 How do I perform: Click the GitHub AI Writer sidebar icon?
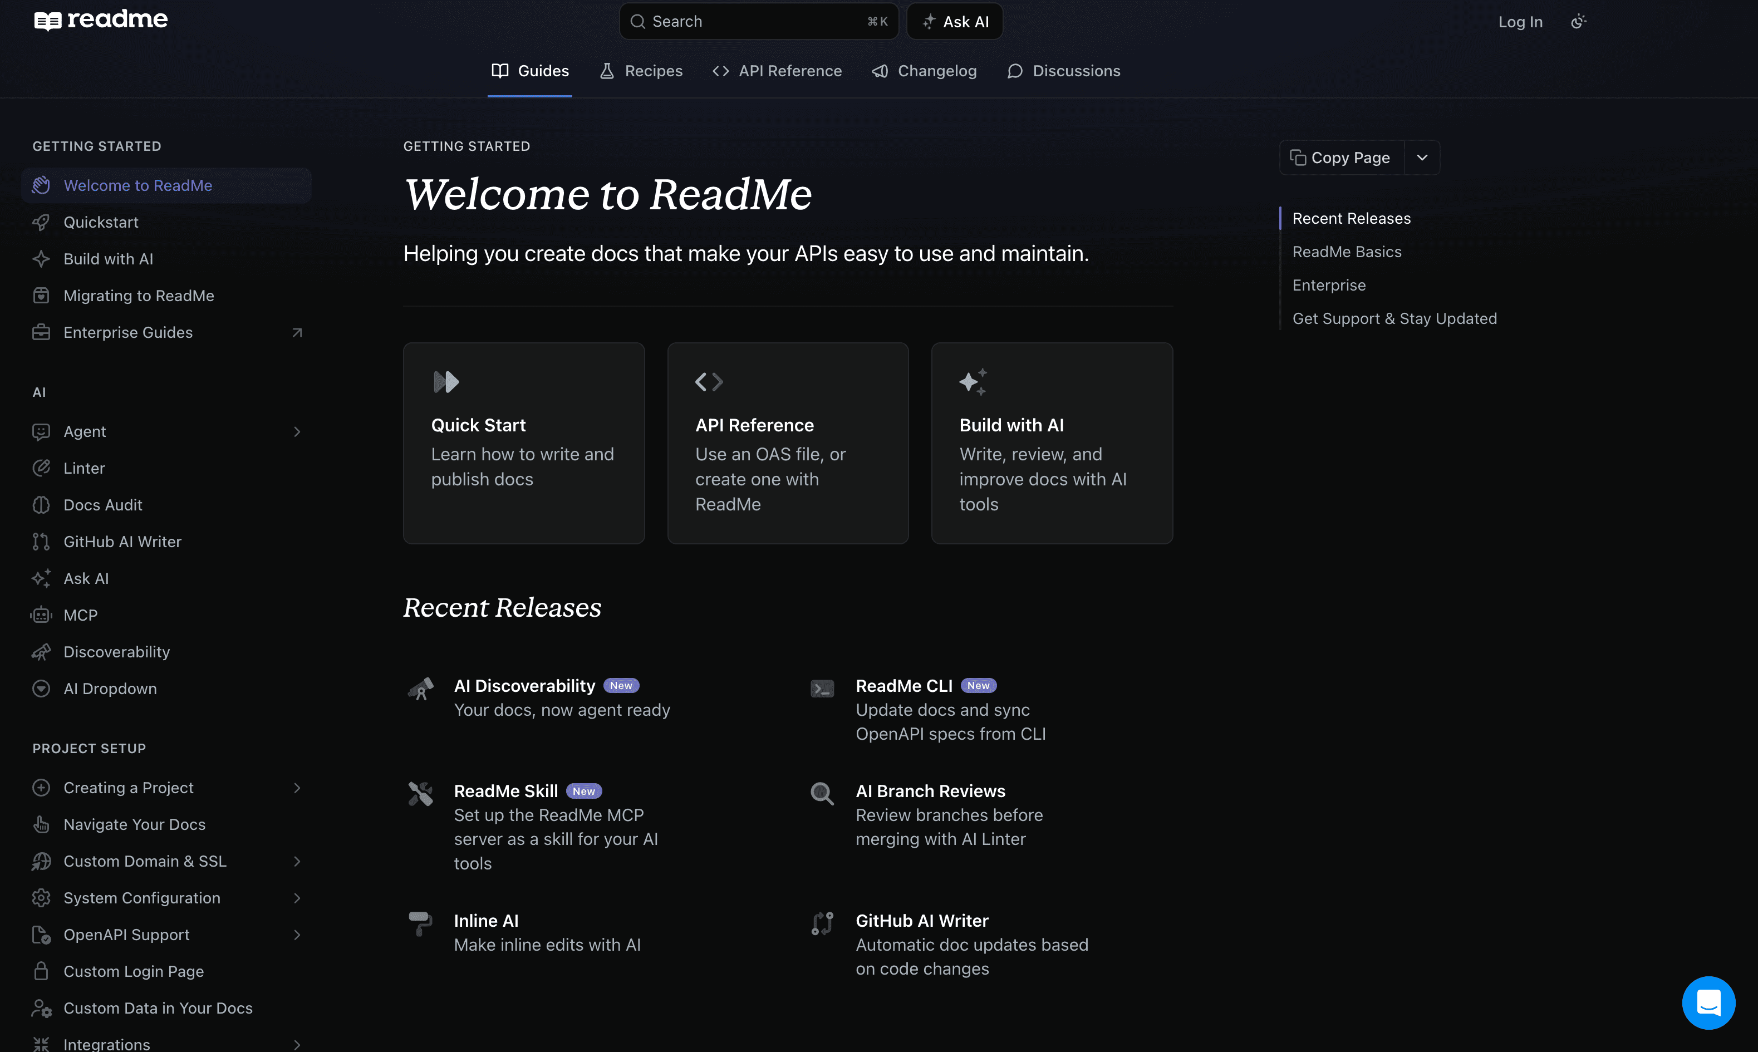[41, 542]
